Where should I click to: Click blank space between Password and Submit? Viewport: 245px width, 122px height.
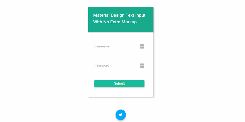tap(119, 75)
